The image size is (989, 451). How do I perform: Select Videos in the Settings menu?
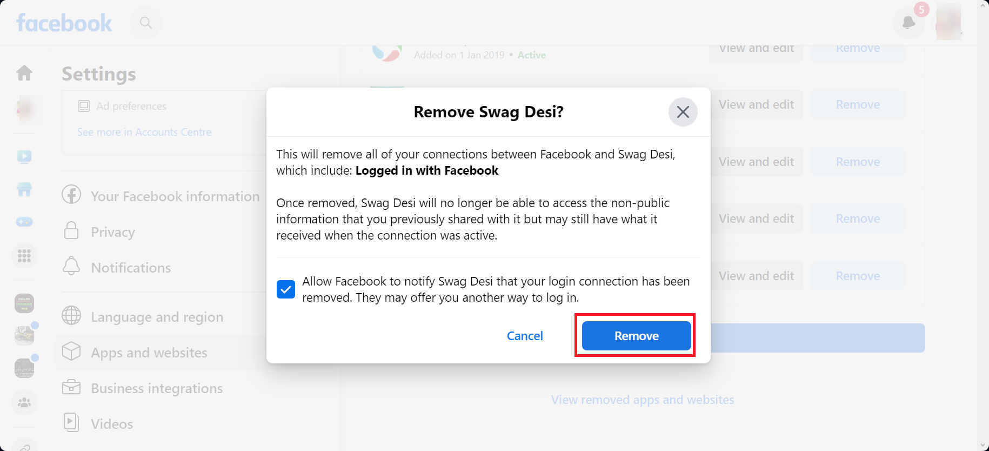pos(111,423)
